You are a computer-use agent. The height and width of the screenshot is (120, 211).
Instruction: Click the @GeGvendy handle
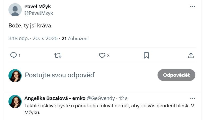(101, 98)
